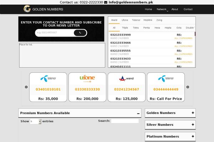Switch to the Telenor network tab
The image size is (214, 142).
tap(136, 20)
